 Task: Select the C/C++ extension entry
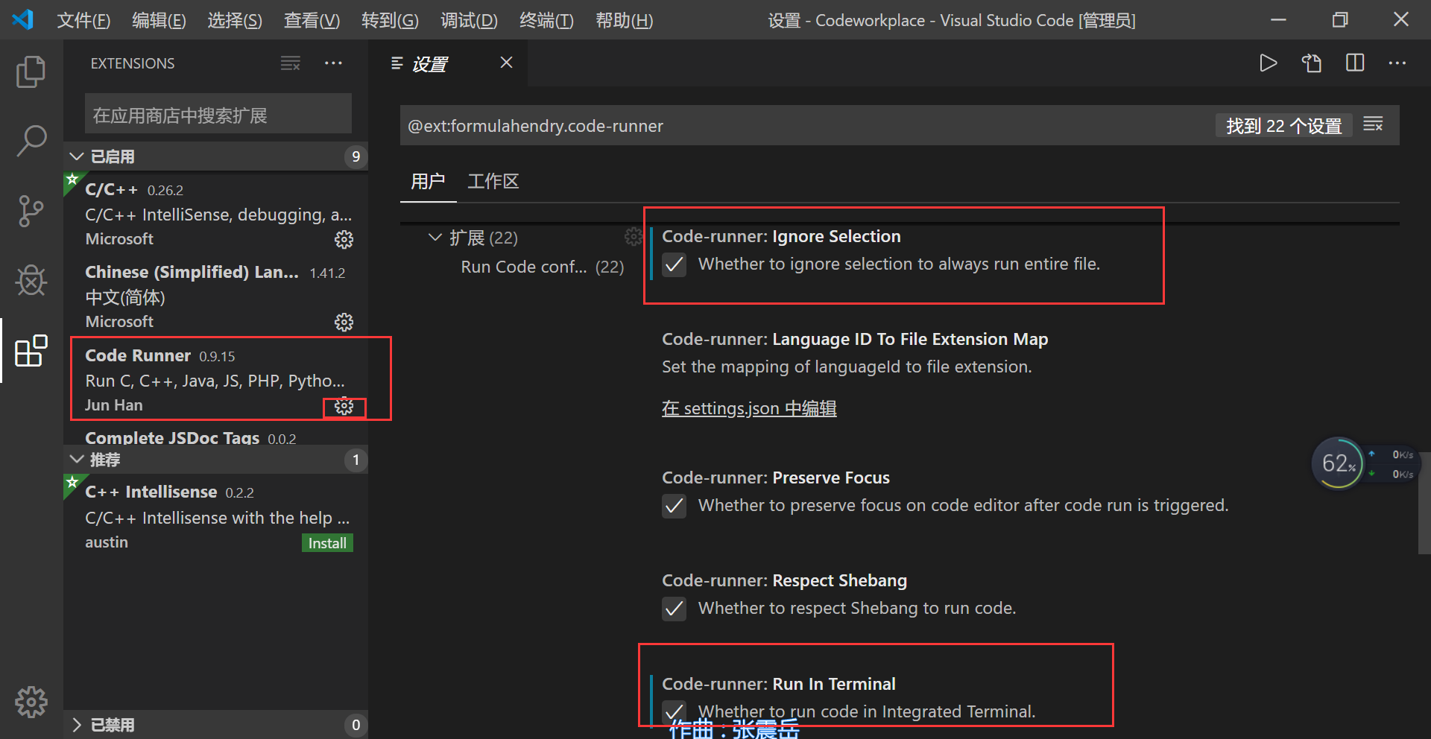tap(216, 213)
